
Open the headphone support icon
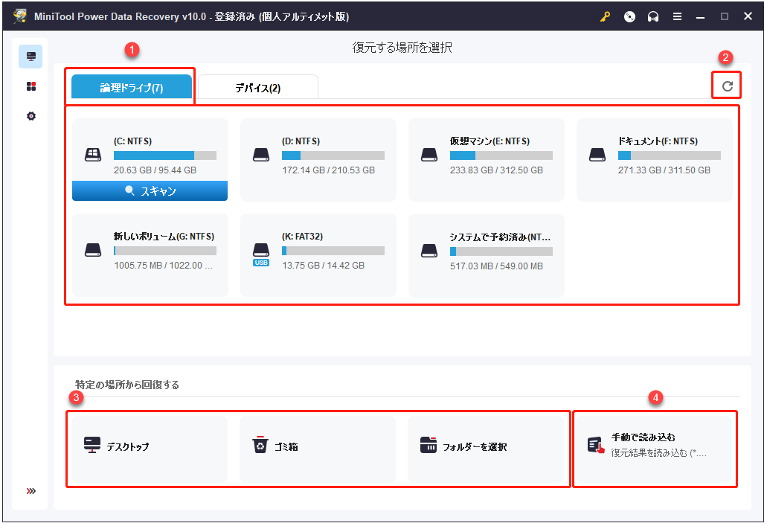653,16
